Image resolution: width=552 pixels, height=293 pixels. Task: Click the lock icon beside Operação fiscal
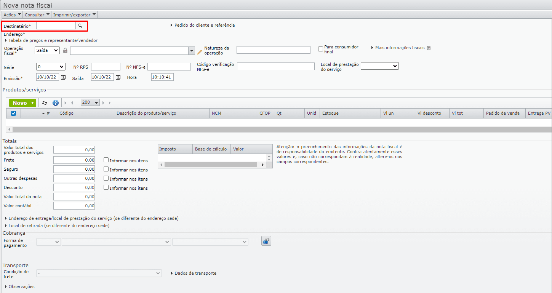[65, 51]
